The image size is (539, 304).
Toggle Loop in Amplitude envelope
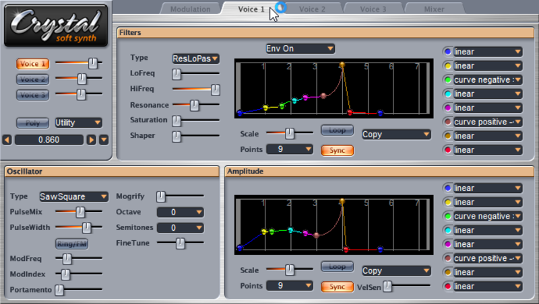point(338,266)
